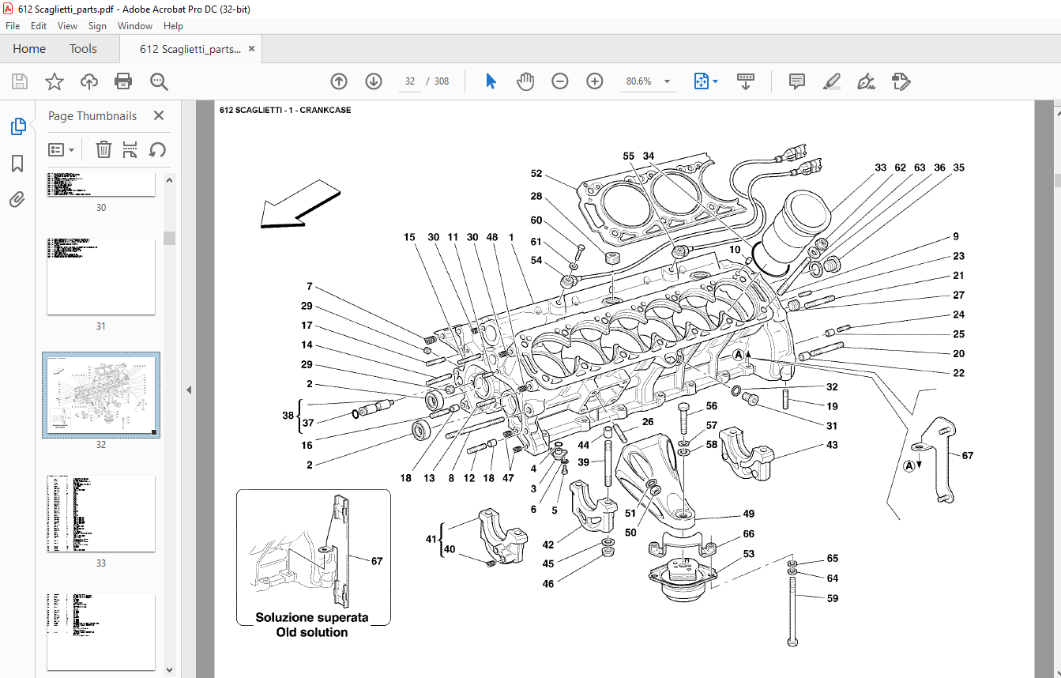Click the print pages icon in thumbnails panel
Screen dimensions: 1061x678
click(130, 149)
